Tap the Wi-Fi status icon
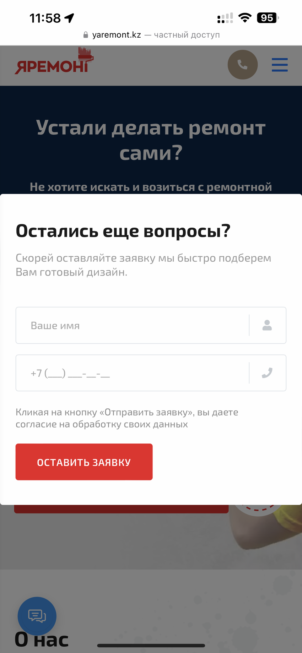The image size is (302, 653). pyautogui.click(x=245, y=17)
